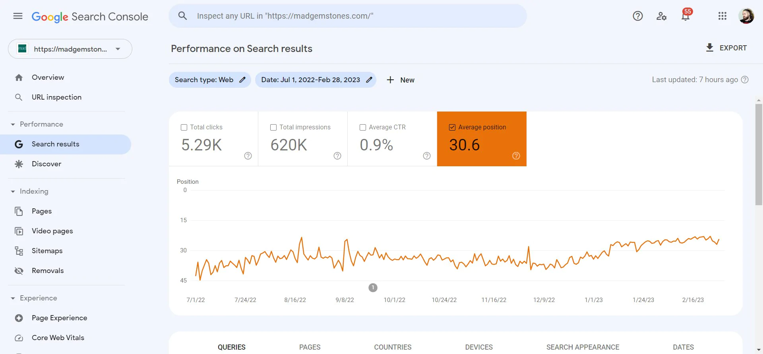
Task: Enable the Total impressions checkbox
Action: (x=273, y=127)
